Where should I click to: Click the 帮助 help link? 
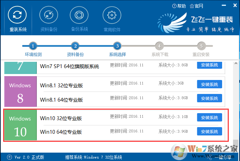pyautogui.click(x=179, y=6)
